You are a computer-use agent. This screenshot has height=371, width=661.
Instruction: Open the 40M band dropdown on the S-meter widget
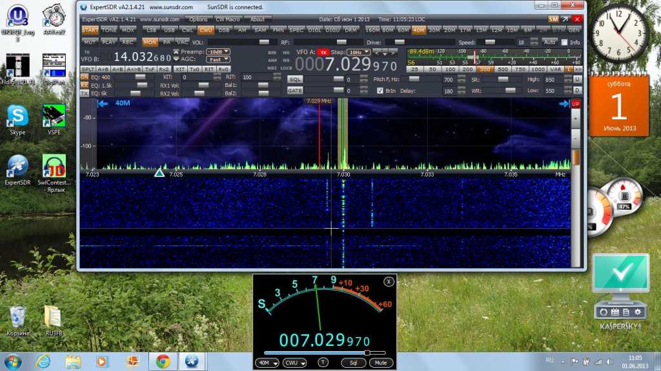pos(267,363)
